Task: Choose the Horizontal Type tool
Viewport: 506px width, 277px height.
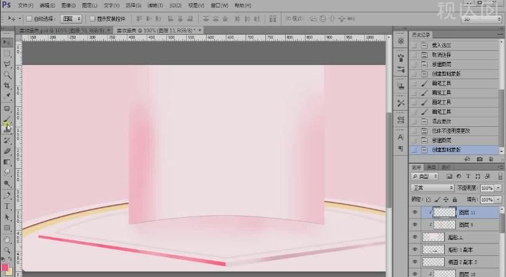Action: tap(7, 206)
